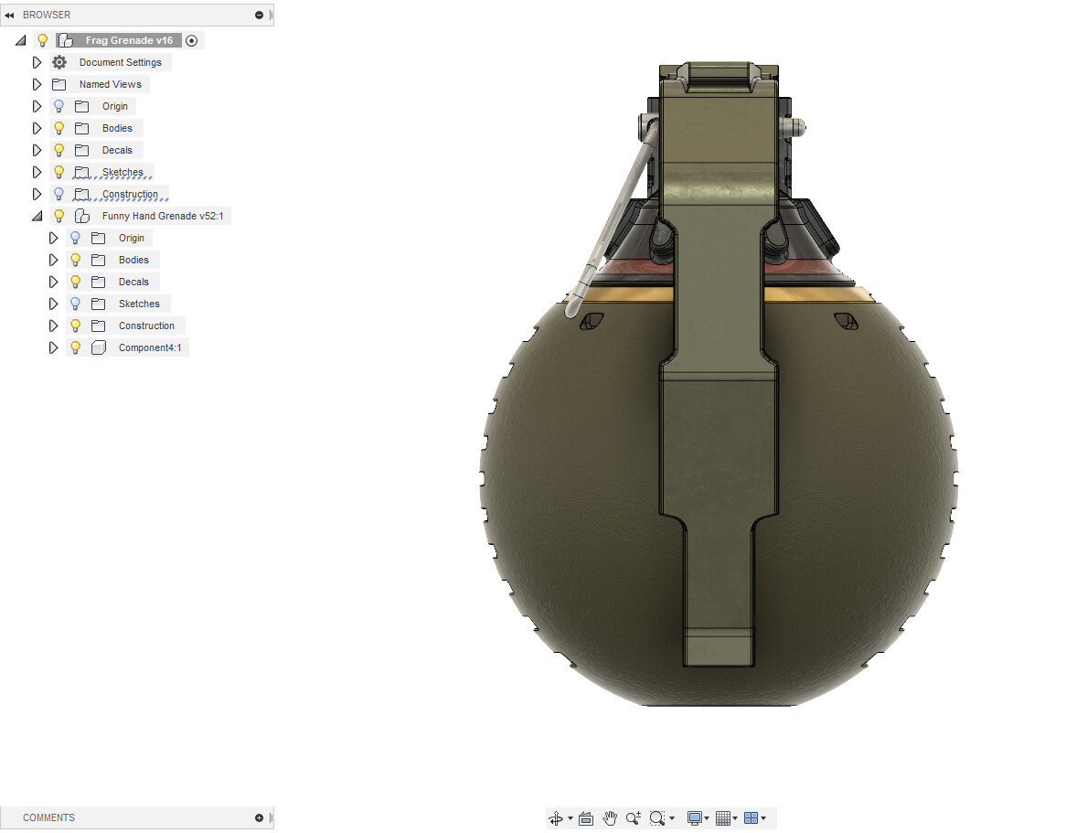The height and width of the screenshot is (833, 1066).
Task: Open the Document Settings gear icon
Action: (59, 62)
